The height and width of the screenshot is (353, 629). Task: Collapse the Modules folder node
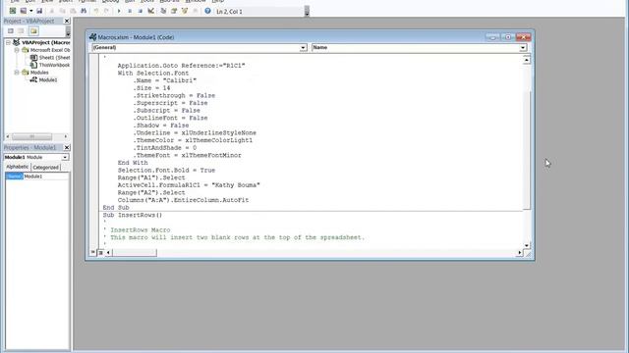(17, 73)
